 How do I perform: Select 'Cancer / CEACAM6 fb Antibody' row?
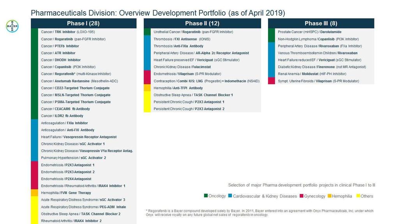tap(83, 109)
